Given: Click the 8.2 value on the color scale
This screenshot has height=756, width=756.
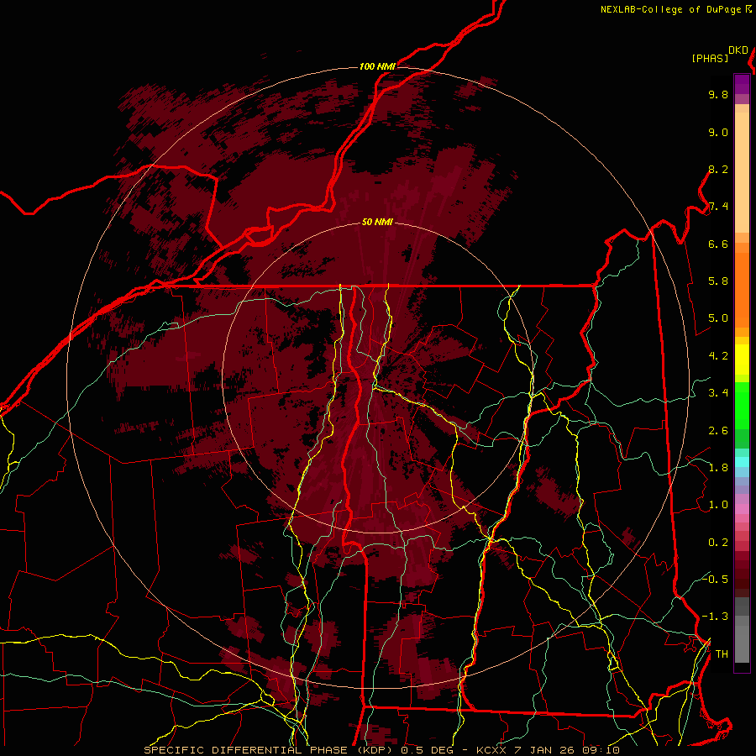Looking at the screenshot, I should (x=718, y=169).
